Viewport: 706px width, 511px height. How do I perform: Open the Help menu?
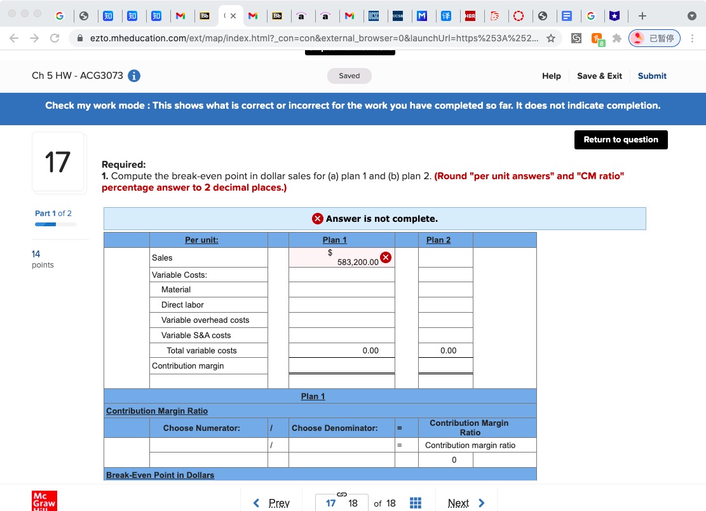pos(551,76)
